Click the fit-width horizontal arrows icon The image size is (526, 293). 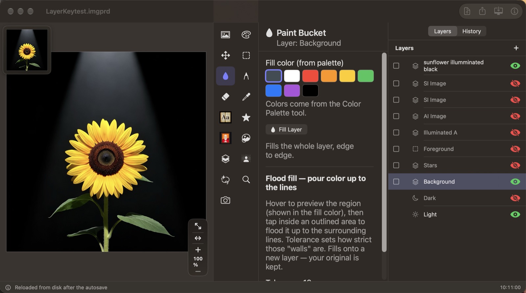[x=198, y=238]
